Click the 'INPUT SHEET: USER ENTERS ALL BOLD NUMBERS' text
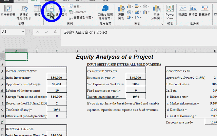Image resolution: width=217 pixels, height=136 pixels. [124, 64]
